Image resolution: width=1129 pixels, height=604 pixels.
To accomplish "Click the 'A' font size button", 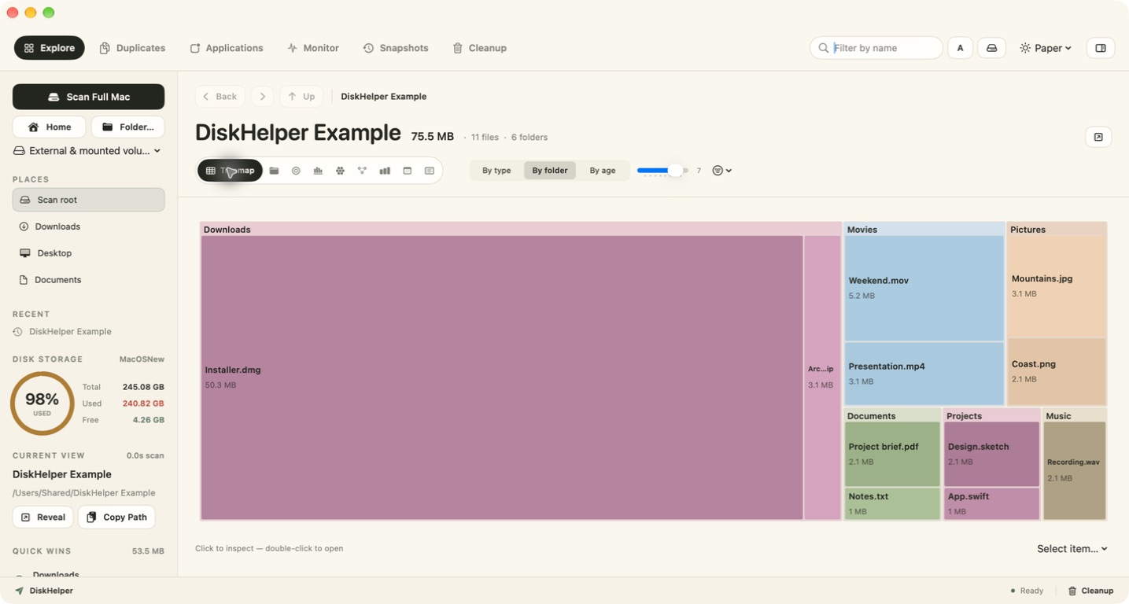I will (x=960, y=48).
